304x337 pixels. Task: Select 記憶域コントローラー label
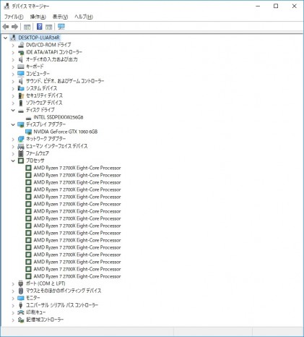tap(45, 320)
